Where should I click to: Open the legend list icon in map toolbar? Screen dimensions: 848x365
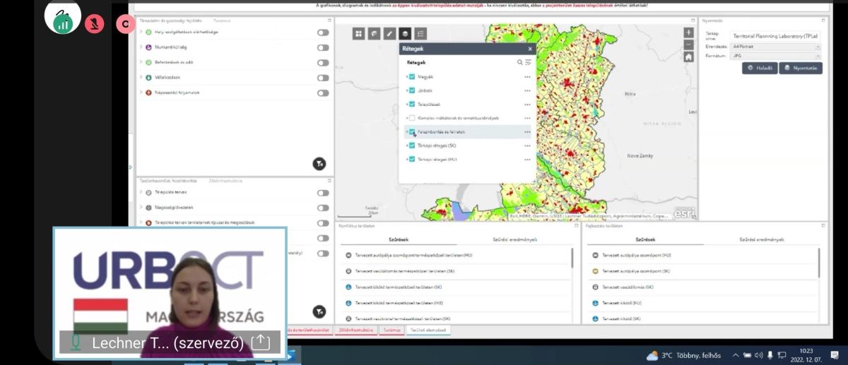click(x=420, y=33)
